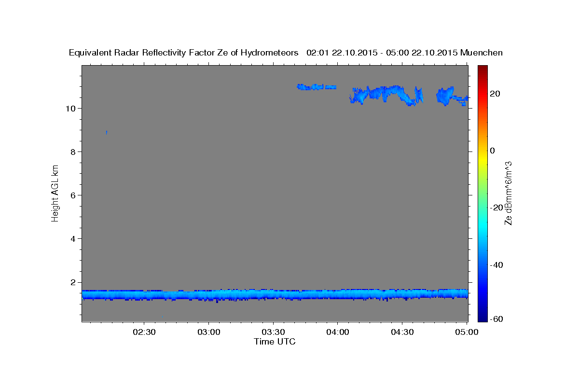Click the height axis label '8'
The height and width of the screenshot is (386, 579).
tap(73, 152)
